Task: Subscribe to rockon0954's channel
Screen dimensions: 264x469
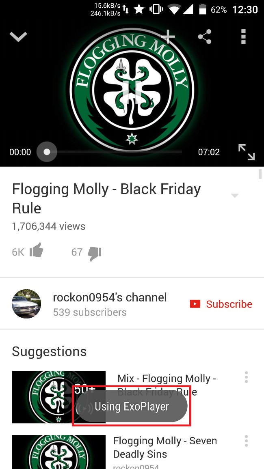Action: pos(221,304)
